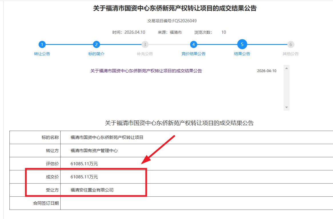This screenshot has height=219, width=333.
Task: Select the greyed-out step 3 circle
Action: click(x=145, y=45)
